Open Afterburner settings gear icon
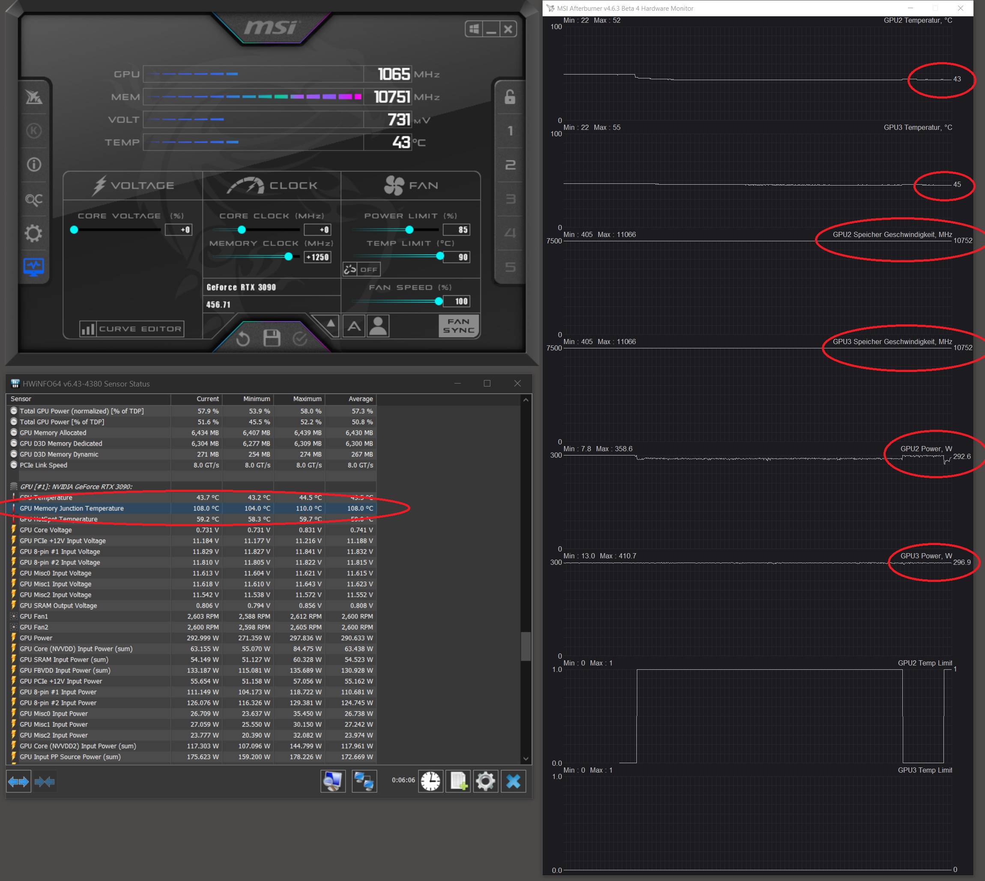Viewport: 985px width, 881px height. [x=33, y=234]
